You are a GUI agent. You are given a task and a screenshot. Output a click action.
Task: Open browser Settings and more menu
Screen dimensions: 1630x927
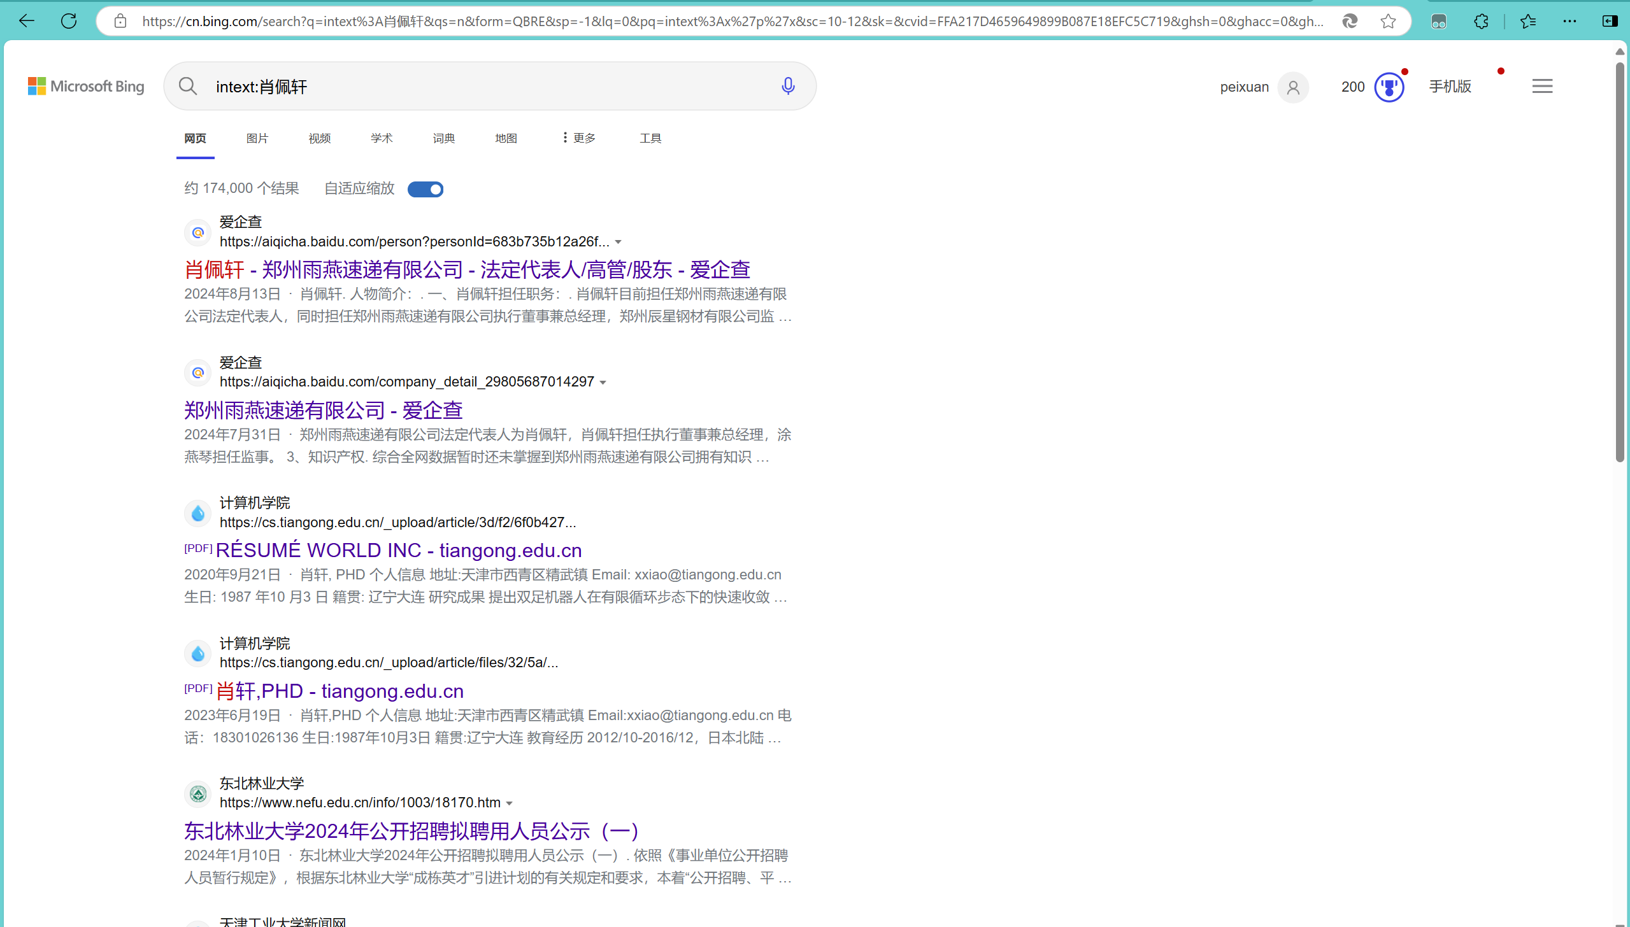1570,22
